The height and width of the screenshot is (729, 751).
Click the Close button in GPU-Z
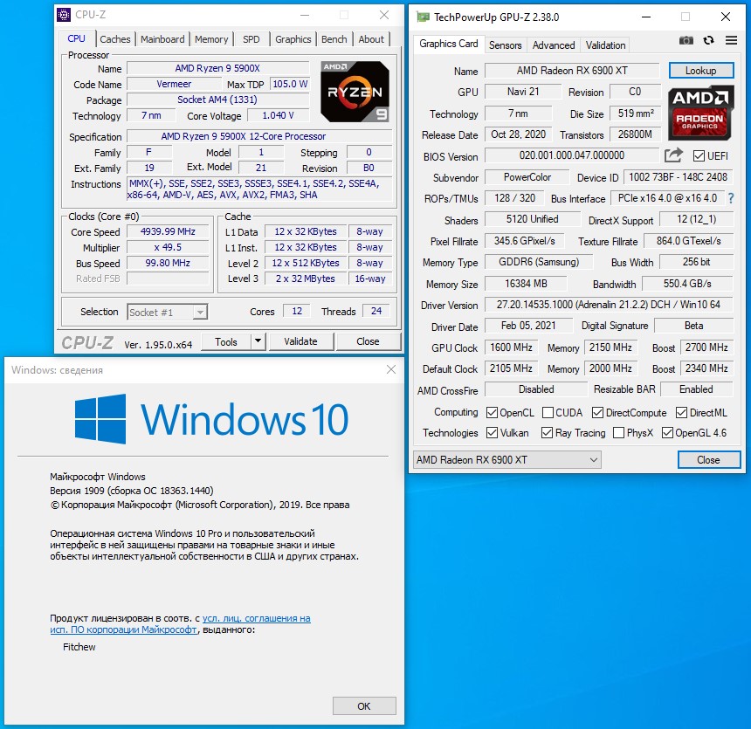coord(708,460)
